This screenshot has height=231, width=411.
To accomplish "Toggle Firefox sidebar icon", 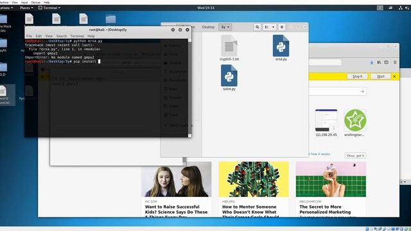I will click(387, 62).
